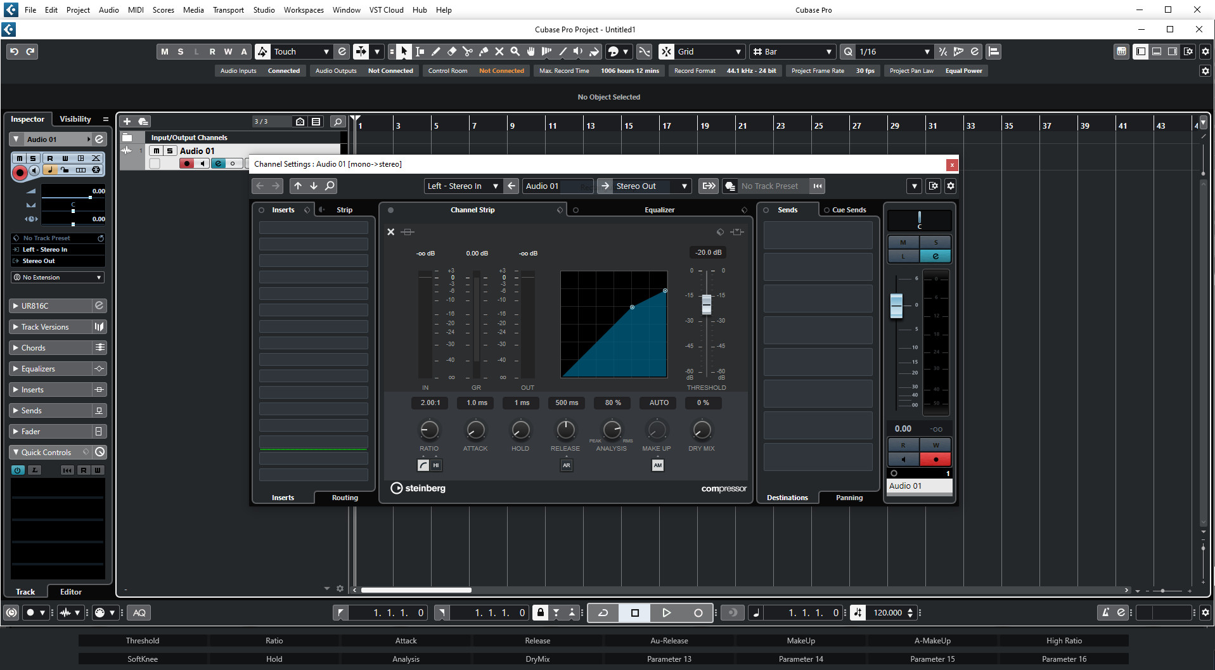Mute Audio 01 in track list
The width and height of the screenshot is (1215, 670).
point(156,151)
